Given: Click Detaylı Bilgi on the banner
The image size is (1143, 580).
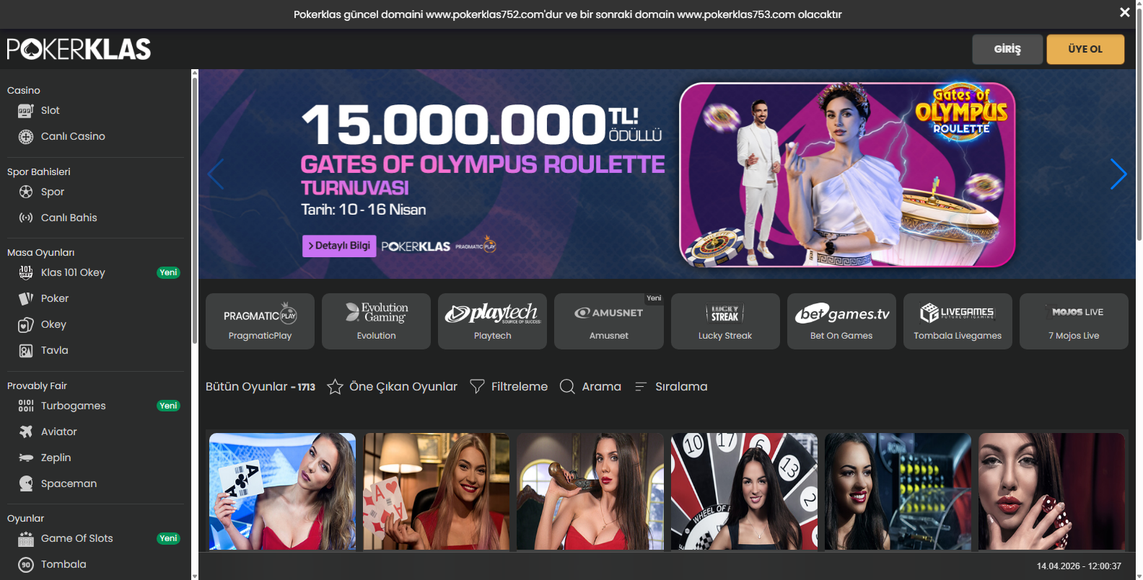Looking at the screenshot, I should (x=339, y=246).
